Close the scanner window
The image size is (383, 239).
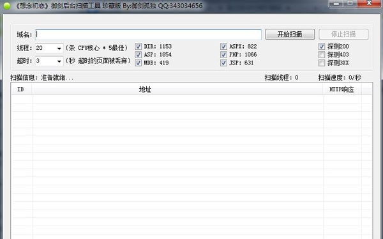pos(369,3)
